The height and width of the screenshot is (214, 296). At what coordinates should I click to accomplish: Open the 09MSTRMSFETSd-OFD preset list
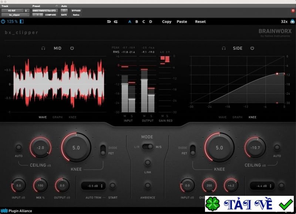[45, 11]
